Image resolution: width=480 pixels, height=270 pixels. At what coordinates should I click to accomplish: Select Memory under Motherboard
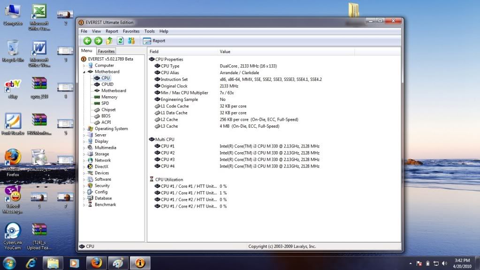[109, 97]
